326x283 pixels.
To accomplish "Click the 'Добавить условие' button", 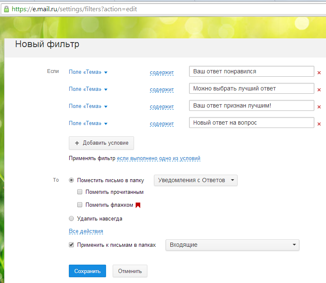I will coord(101,143).
